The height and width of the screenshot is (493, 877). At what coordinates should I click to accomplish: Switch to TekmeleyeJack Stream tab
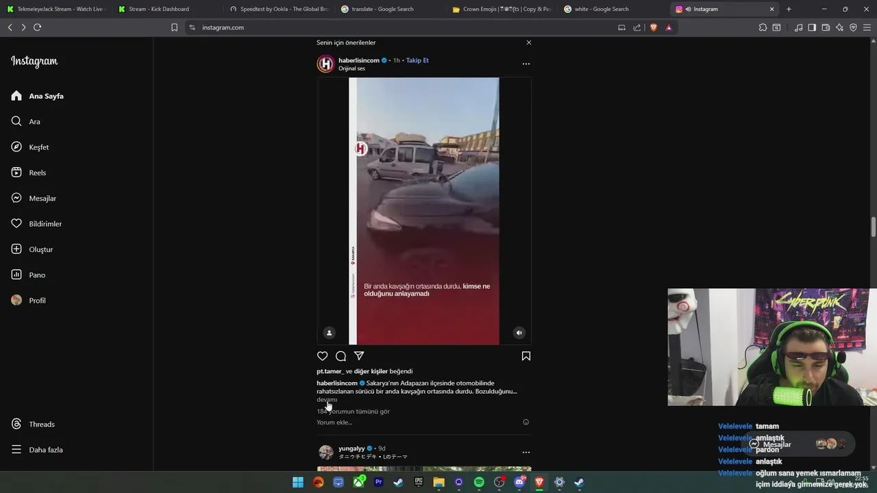[x=55, y=9]
